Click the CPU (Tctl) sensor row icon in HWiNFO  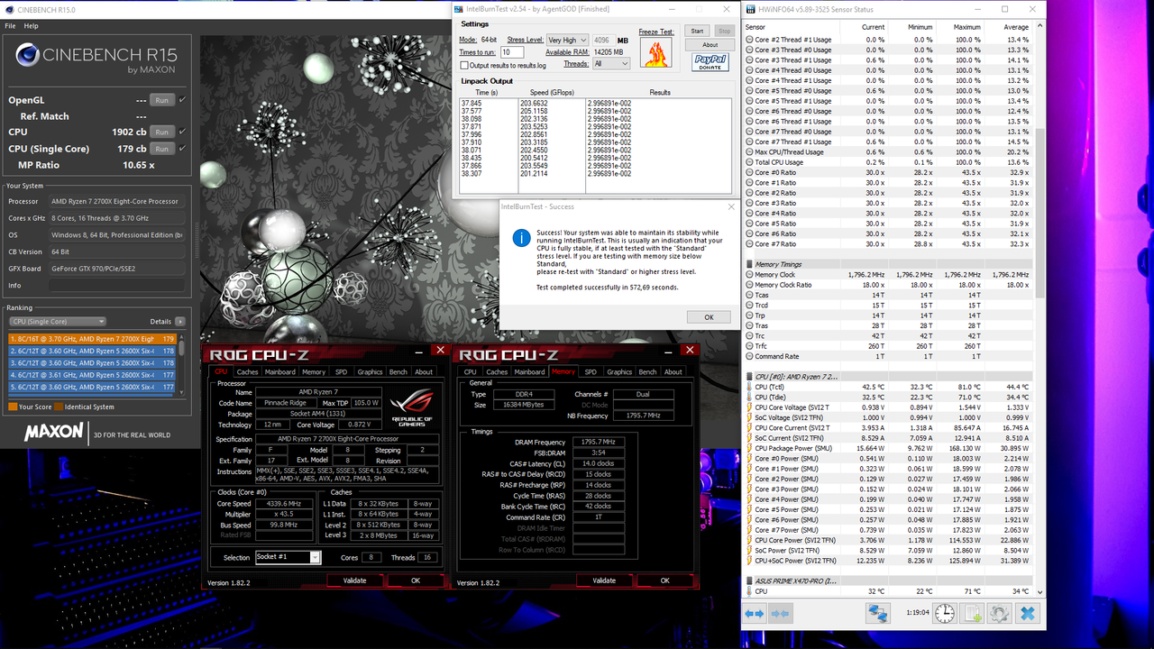pyautogui.click(x=749, y=387)
